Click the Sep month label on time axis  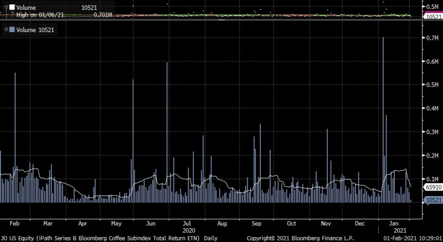[x=256, y=223]
